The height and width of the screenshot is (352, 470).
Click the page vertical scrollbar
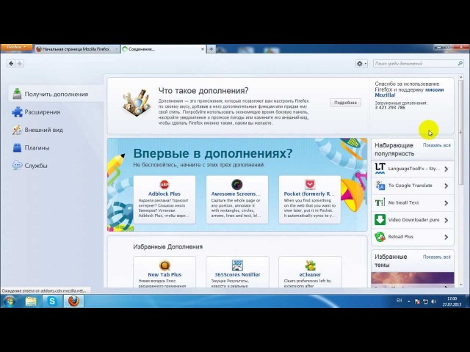click(460, 132)
